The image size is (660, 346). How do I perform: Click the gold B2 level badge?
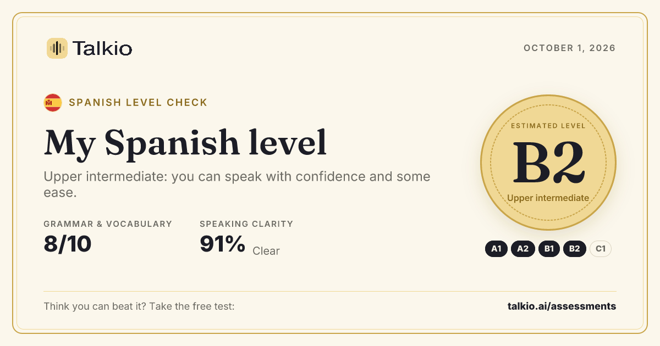548,163
